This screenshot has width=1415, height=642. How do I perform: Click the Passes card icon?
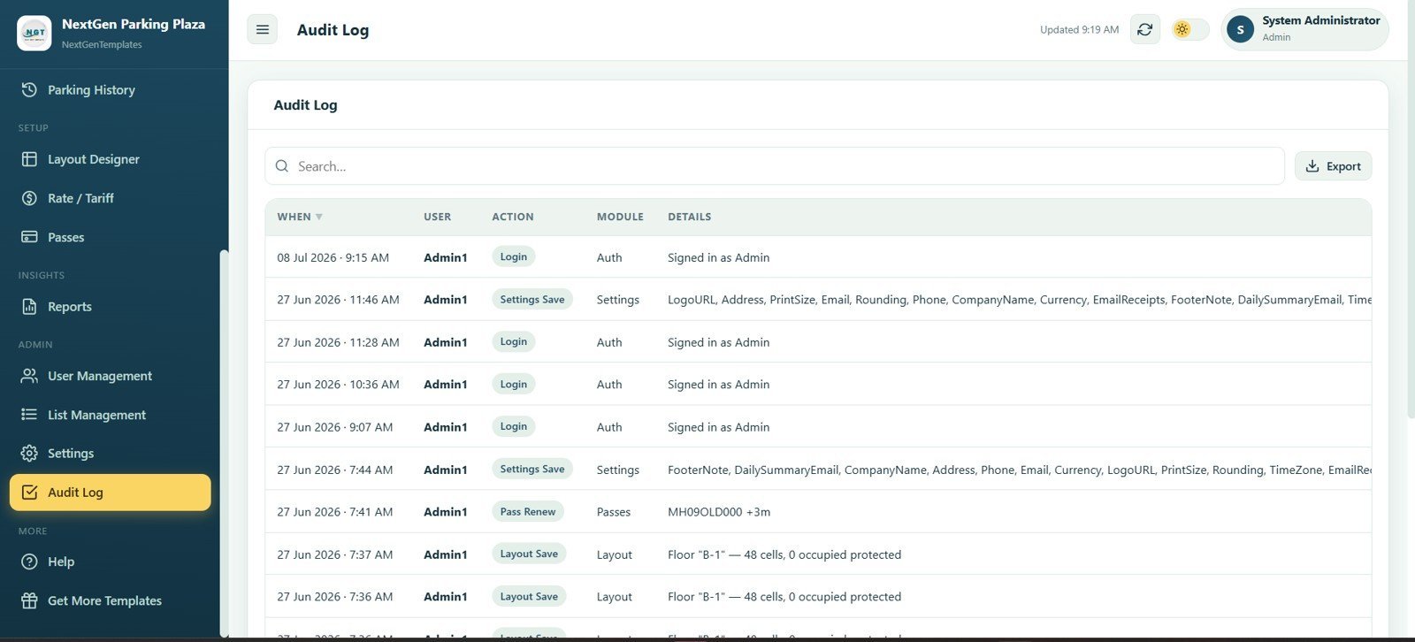[x=29, y=237]
